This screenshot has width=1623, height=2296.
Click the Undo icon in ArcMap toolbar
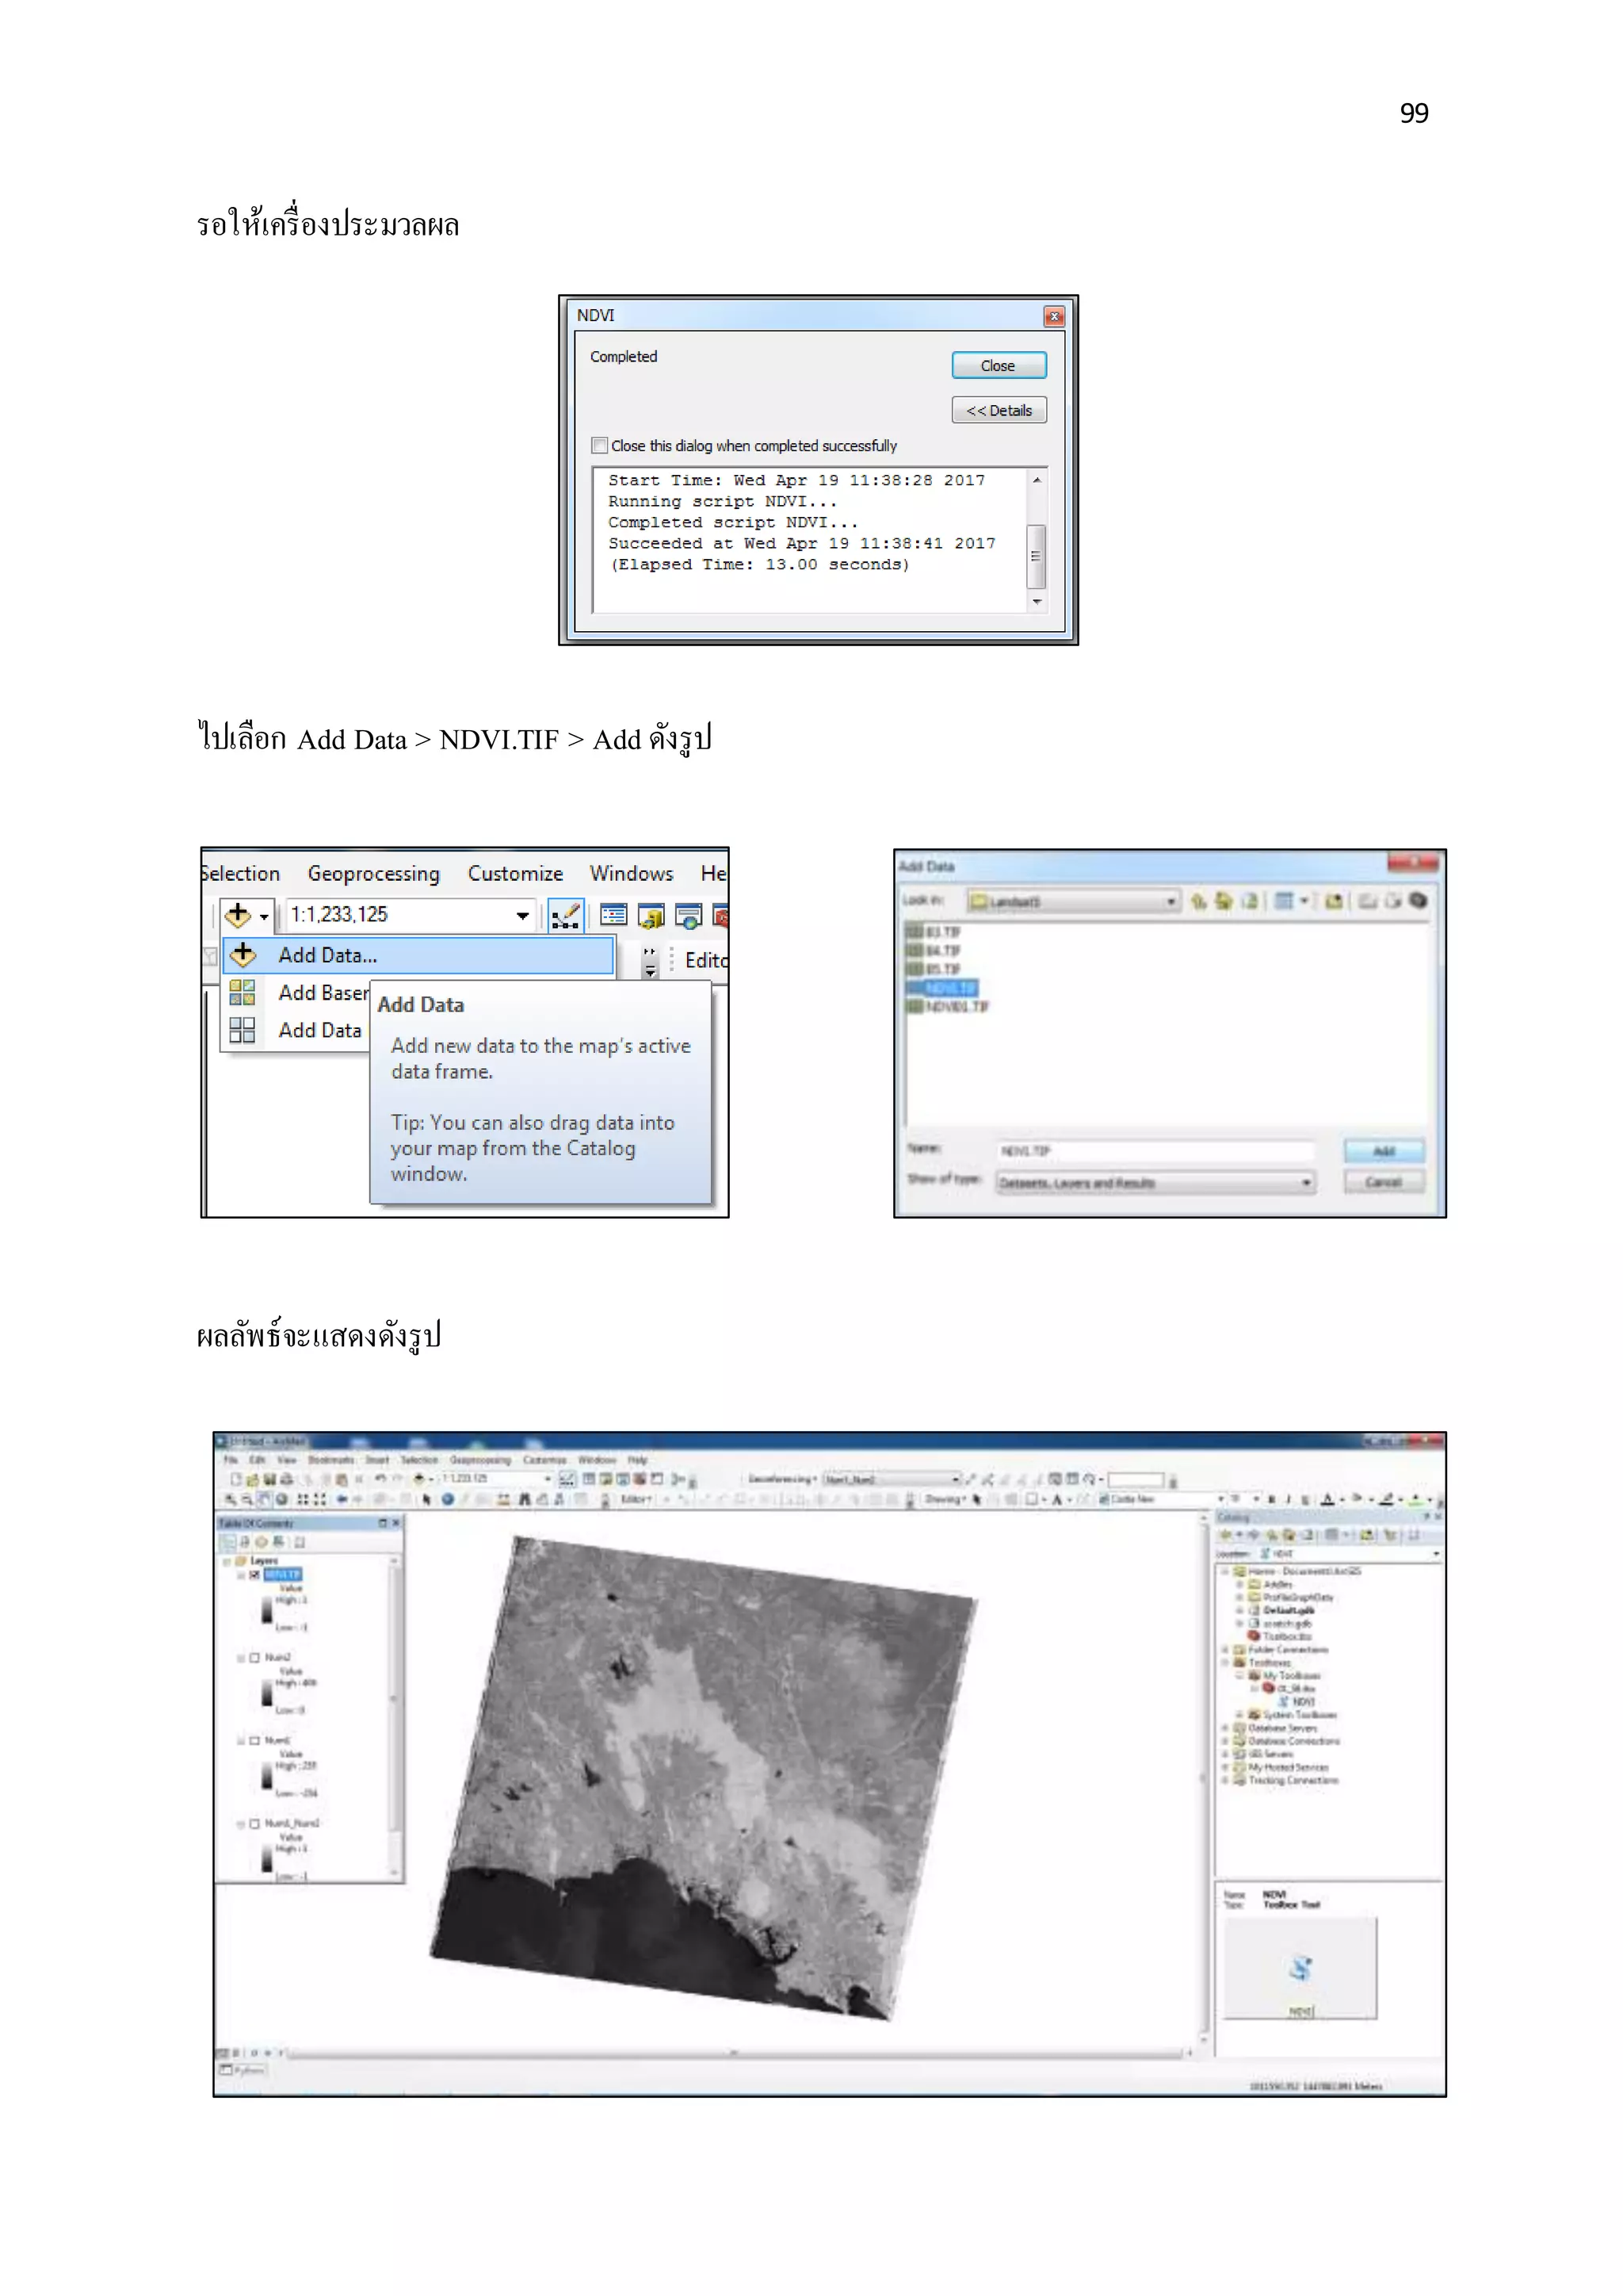click(380, 1478)
